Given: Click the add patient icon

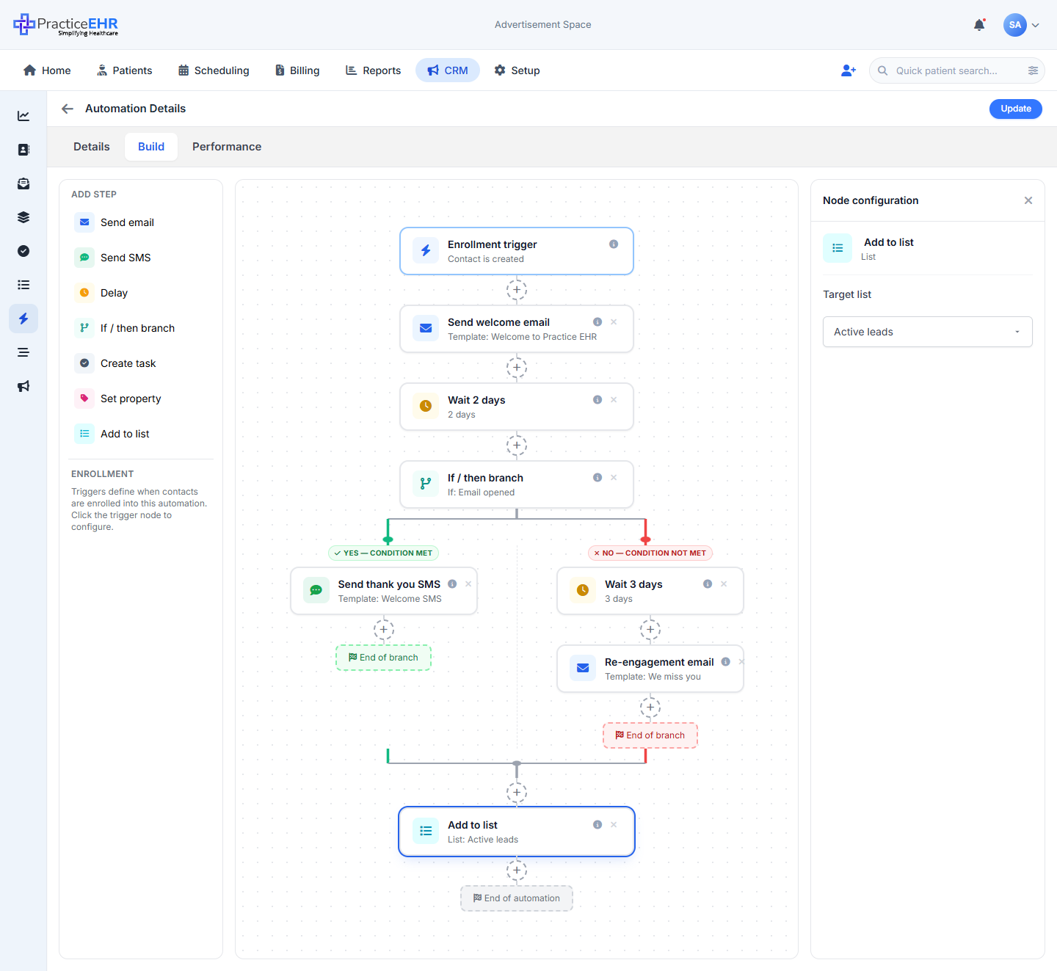Looking at the screenshot, I should [x=849, y=70].
